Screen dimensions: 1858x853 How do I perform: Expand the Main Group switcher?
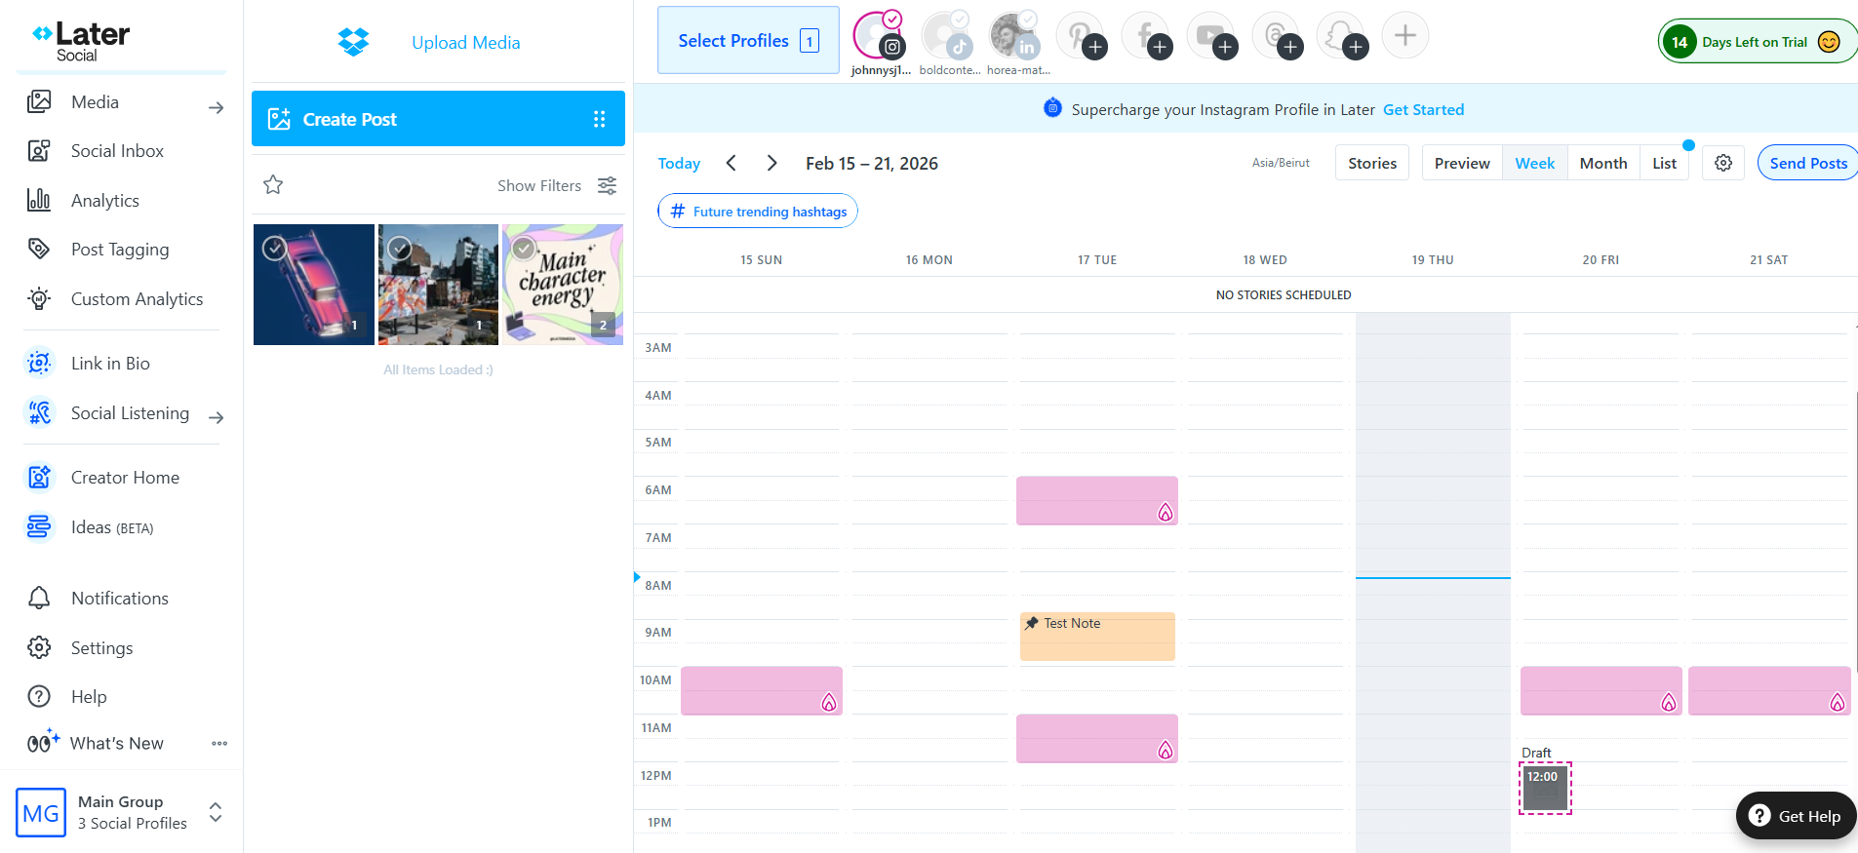216,812
